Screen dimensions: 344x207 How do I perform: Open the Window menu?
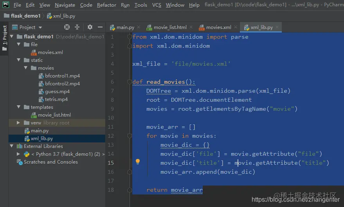point(175,5)
